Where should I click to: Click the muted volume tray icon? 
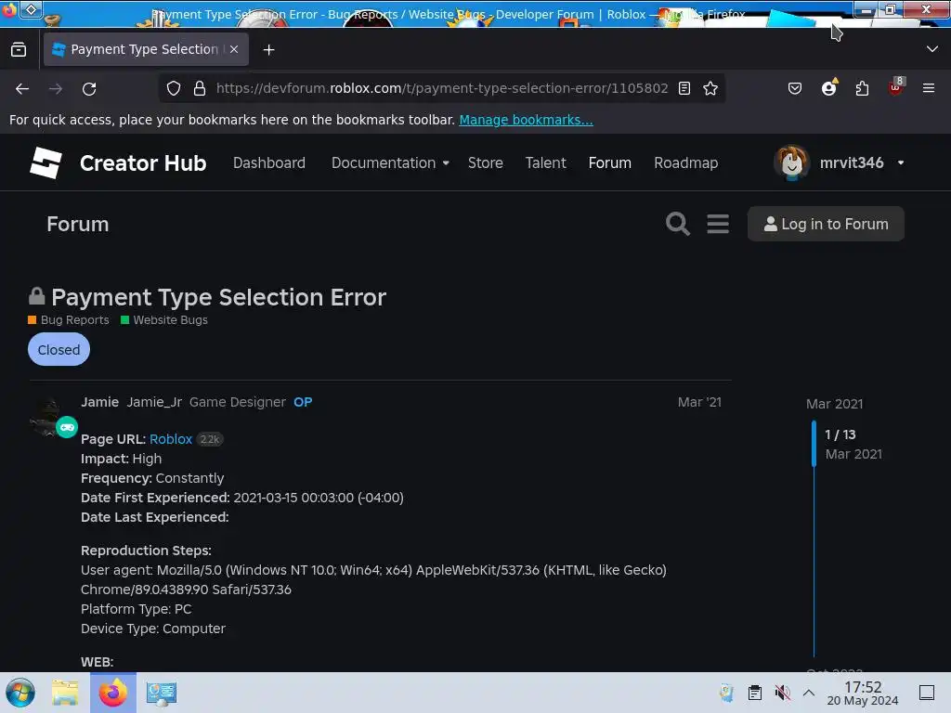pos(782,693)
